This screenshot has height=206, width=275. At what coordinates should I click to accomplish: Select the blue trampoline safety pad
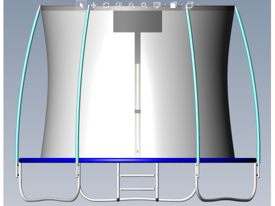click(137, 160)
